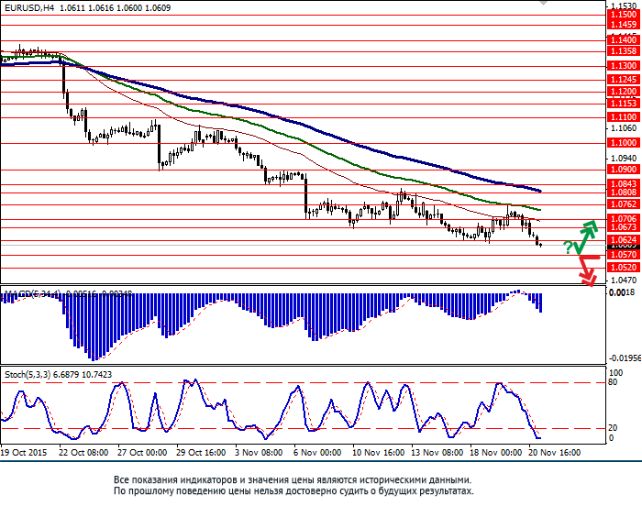This screenshot has height=506, width=642.
Task: Click the 10 Nov 16:00 date label
Action: [x=379, y=453]
